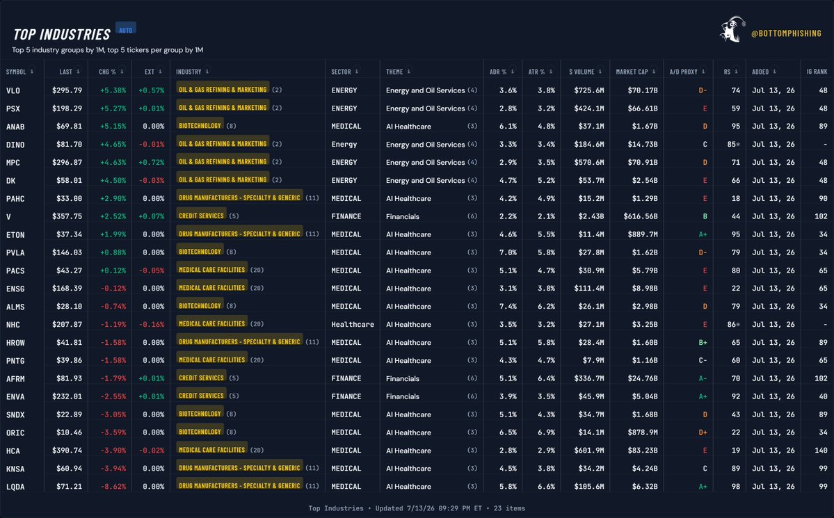Select the DK ticker symbol

coord(10,181)
